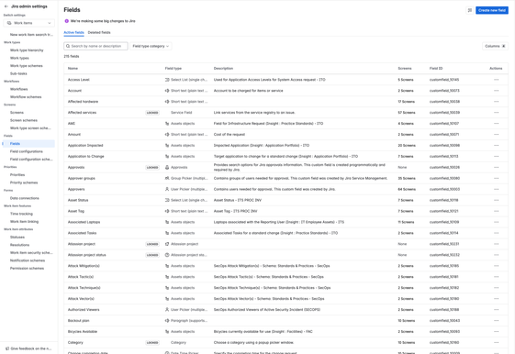Open actions menu for Associated Laptops row
515x354 pixels.
click(x=496, y=222)
